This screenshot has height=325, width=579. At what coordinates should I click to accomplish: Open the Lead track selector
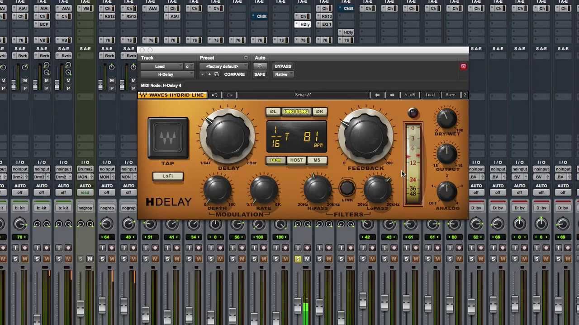(x=162, y=66)
